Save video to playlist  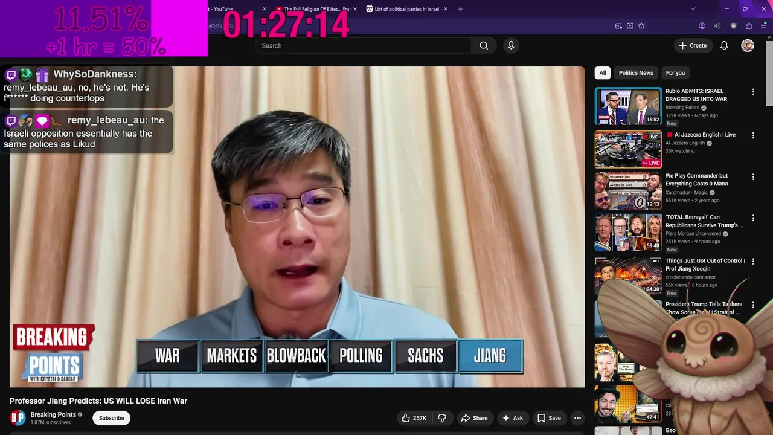tap(549, 418)
